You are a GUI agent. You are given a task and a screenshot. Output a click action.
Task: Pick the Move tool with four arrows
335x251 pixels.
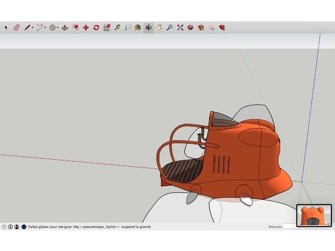[x=85, y=27]
